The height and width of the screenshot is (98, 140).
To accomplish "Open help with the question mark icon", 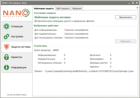I will 137,8.
